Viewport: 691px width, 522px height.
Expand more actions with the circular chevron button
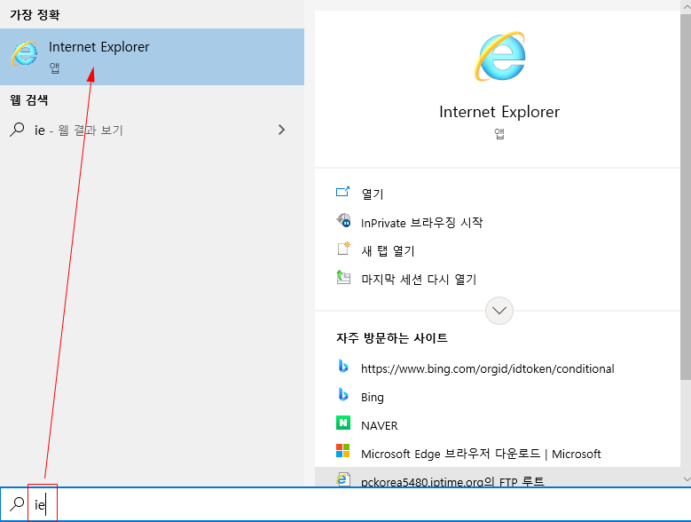click(499, 311)
